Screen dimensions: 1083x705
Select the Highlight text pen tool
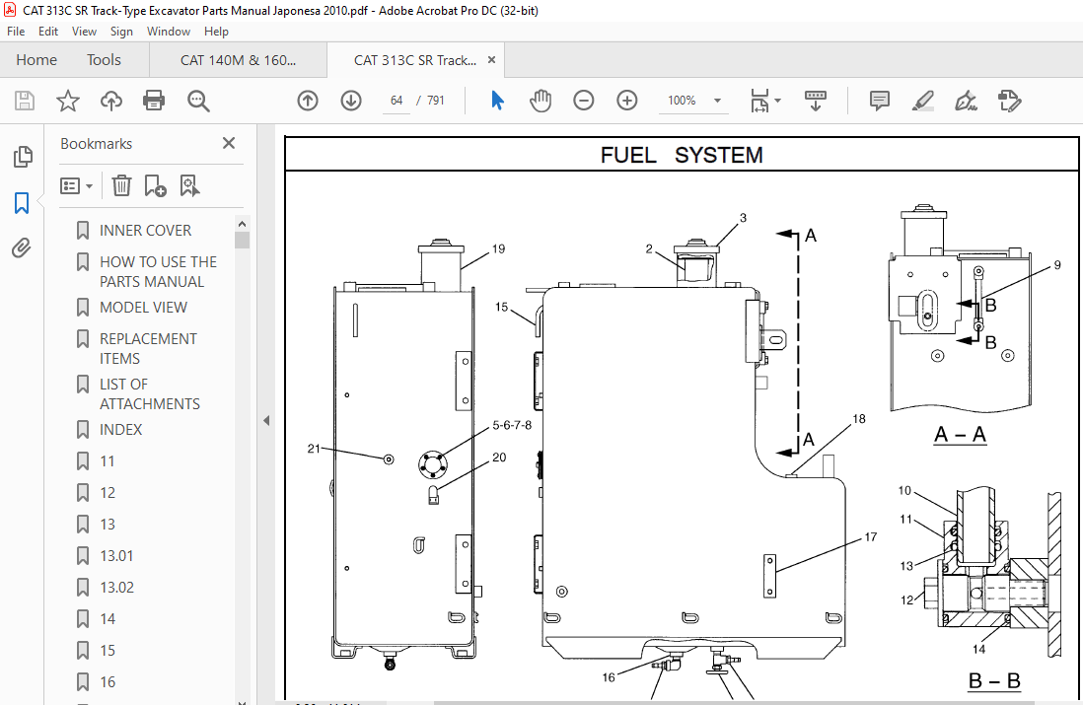tap(923, 101)
